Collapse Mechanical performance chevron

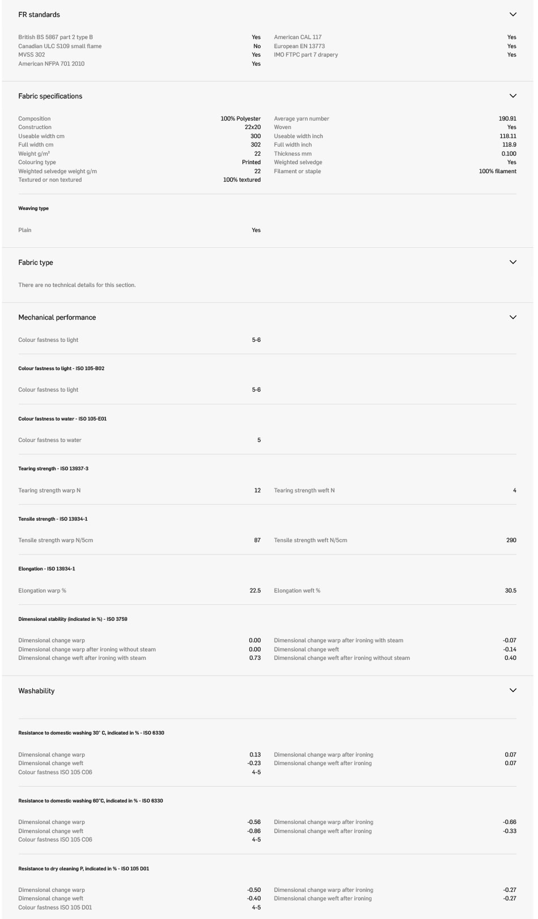tap(513, 317)
